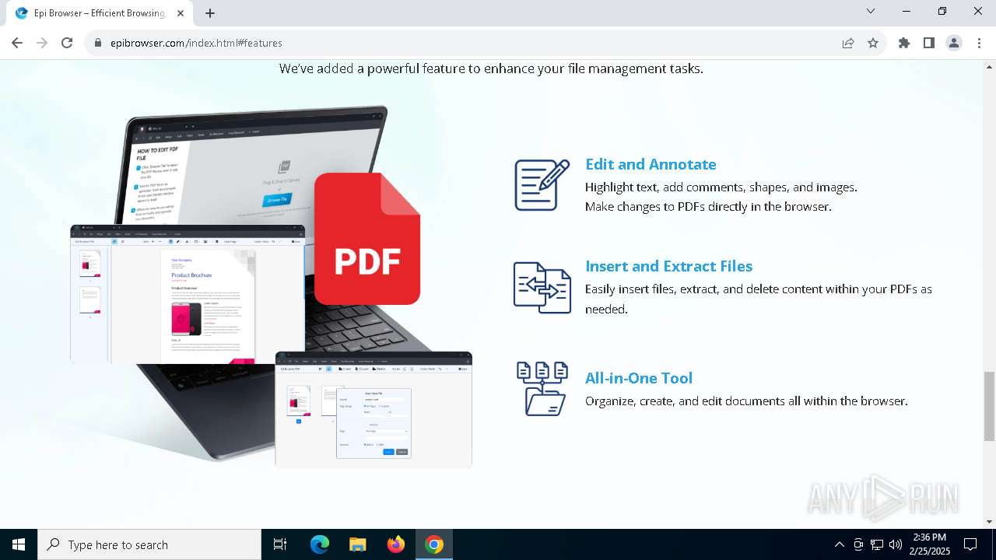Click the scrollbar up arrow

point(989,65)
